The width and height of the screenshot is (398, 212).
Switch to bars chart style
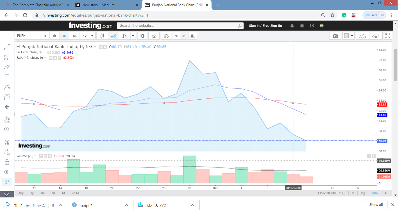pos(124,36)
